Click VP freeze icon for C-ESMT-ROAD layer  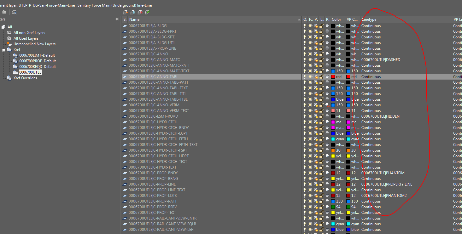coord(316,116)
